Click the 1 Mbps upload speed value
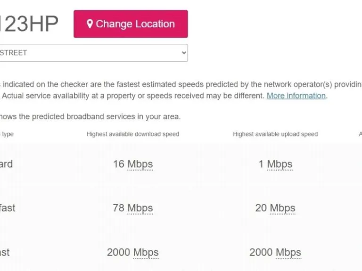The height and width of the screenshot is (271, 362). (275, 164)
